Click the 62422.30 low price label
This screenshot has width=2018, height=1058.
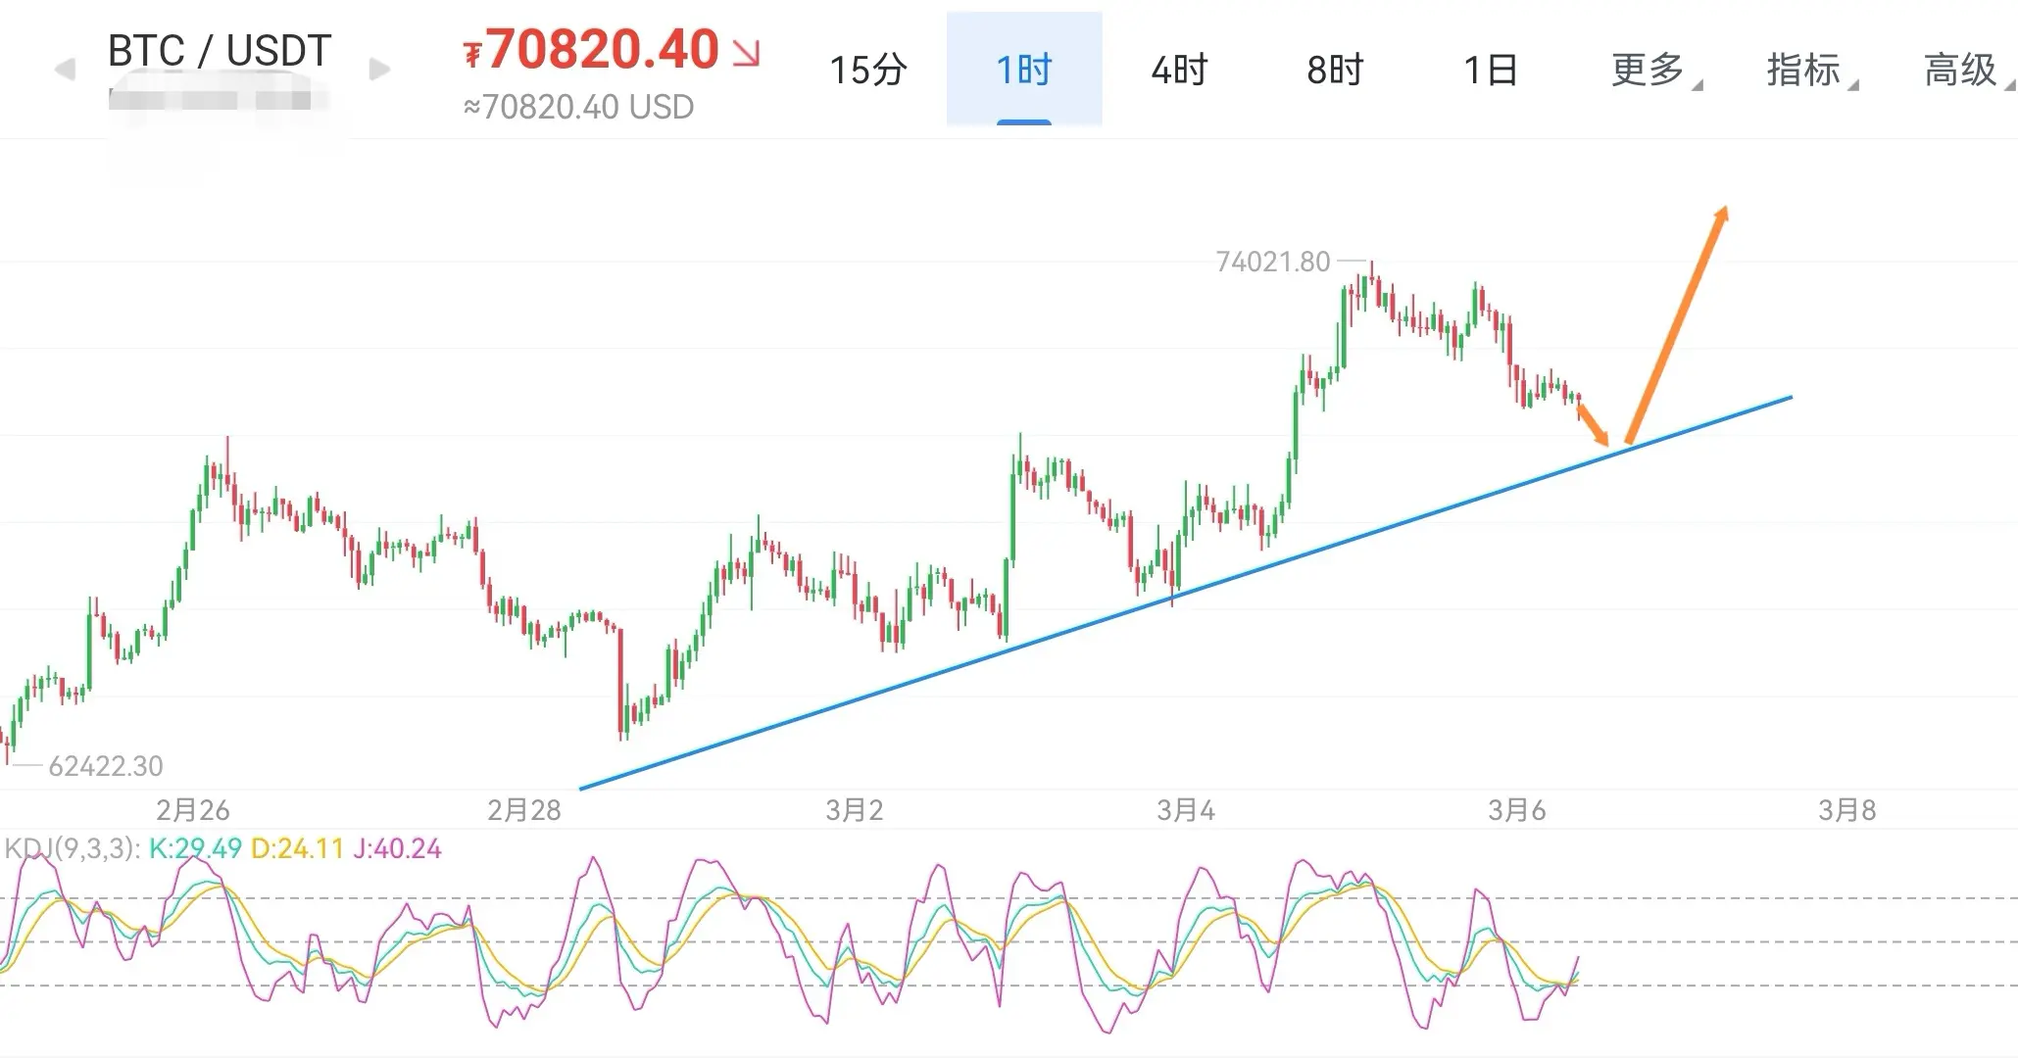coord(105,766)
